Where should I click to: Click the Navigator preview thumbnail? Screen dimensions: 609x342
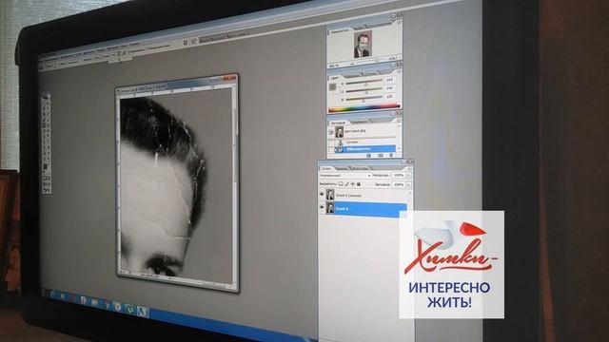tap(363, 44)
